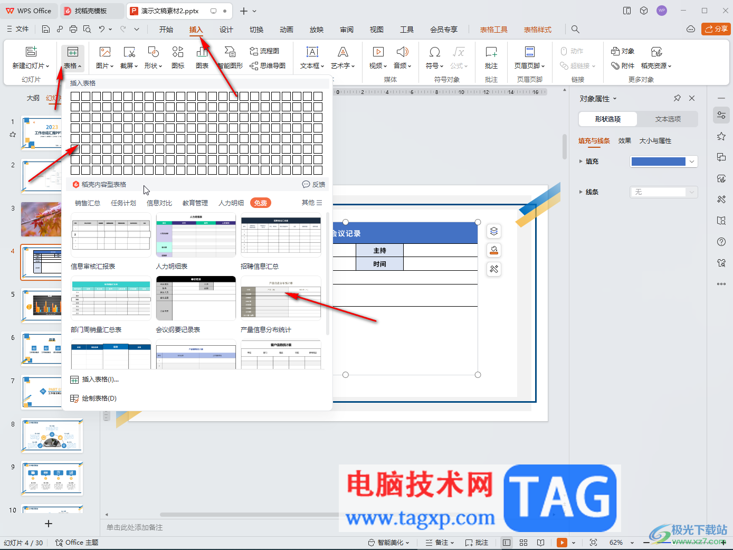Click the Shapes (形状) icon
Screen dimensions: 733x550
point(154,52)
